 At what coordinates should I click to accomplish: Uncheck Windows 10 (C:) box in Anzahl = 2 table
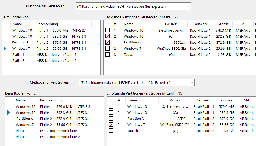(108, 36)
